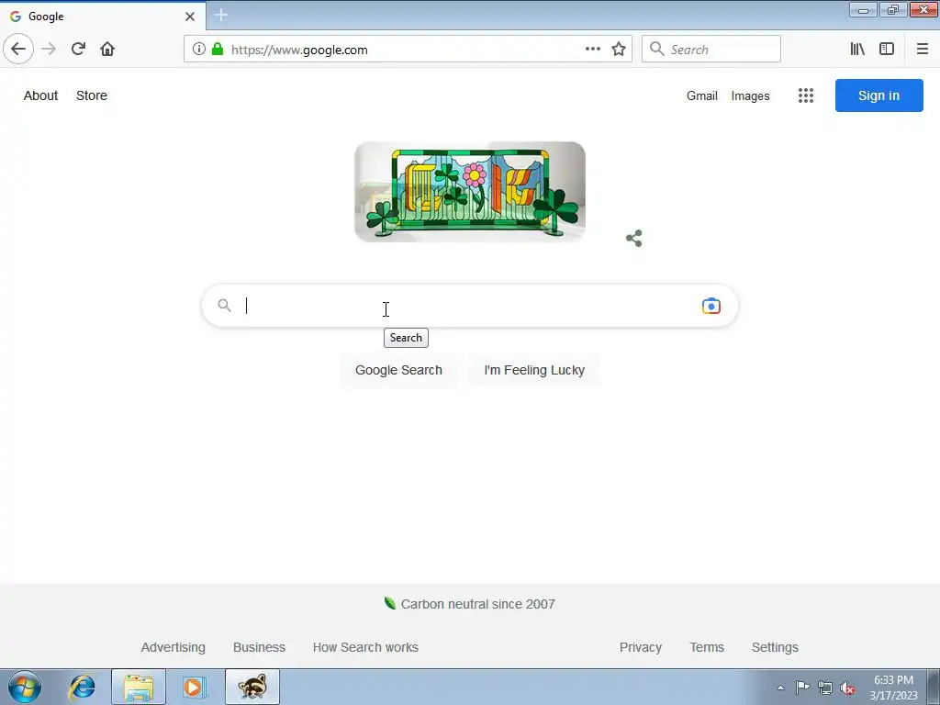Screen dimensions: 940x705
Task: Select the google.com address bar URL
Action: click(300, 50)
